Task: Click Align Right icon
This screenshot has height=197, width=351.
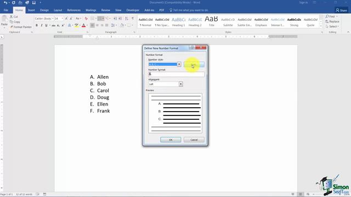Action: pyautogui.click(x=102, y=26)
